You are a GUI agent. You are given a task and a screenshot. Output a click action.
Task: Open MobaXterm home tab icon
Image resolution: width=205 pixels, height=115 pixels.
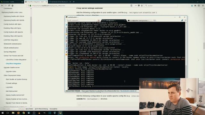pos(99,20)
